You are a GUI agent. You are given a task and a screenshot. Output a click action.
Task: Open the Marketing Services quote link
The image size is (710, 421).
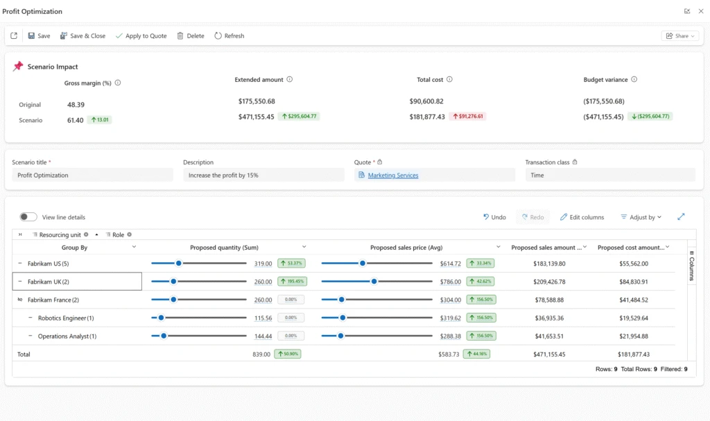click(x=392, y=175)
